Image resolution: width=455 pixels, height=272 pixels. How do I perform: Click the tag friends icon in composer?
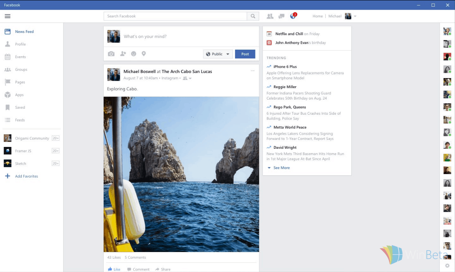(x=123, y=54)
